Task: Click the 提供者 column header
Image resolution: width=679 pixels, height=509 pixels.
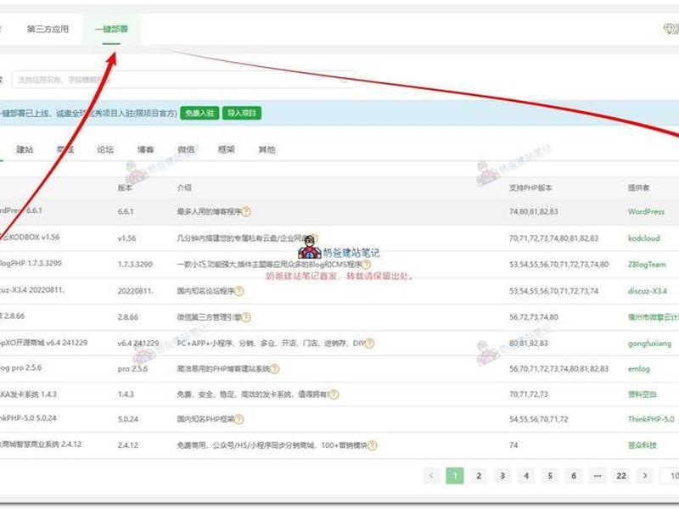Action: click(x=639, y=187)
